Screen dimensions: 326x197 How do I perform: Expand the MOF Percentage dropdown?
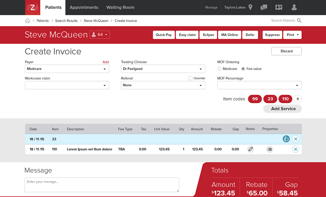point(259,85)
